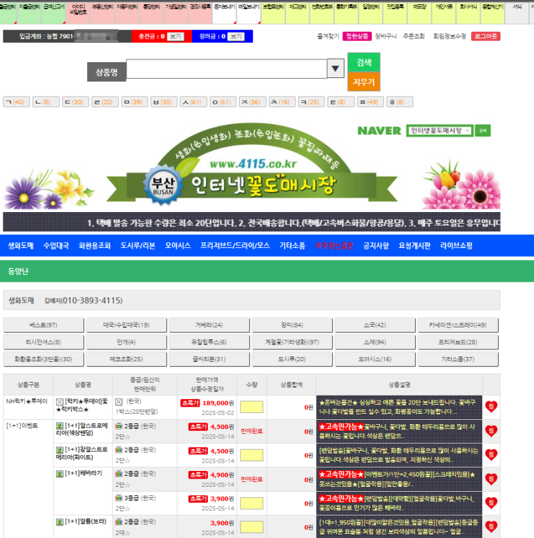Screen dimensions: 534x538
Task: Focus the 상품명 search input field
Action: click(227, 68)
